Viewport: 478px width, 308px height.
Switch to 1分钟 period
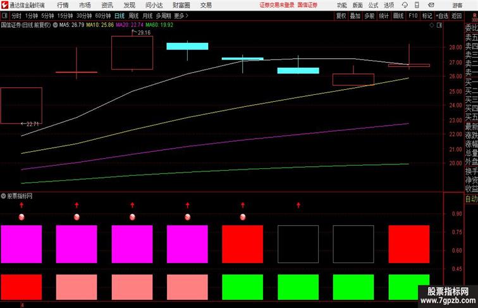[32, 16]
